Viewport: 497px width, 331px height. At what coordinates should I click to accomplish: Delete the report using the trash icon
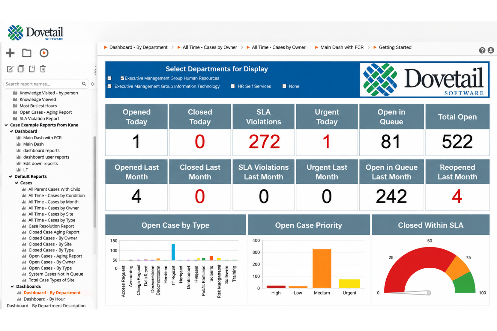(43, 69)
